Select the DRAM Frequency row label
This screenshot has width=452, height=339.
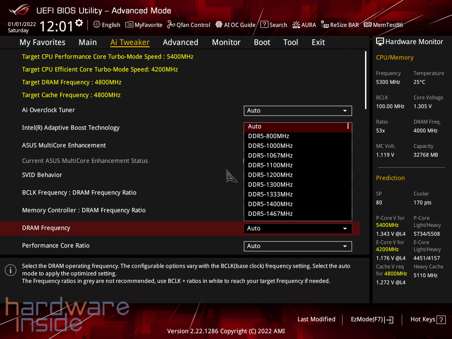click(46, 228)
